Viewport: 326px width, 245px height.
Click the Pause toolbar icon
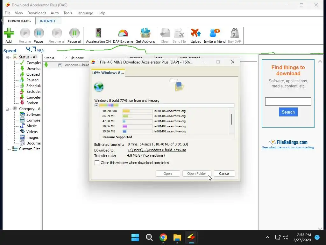39,33
